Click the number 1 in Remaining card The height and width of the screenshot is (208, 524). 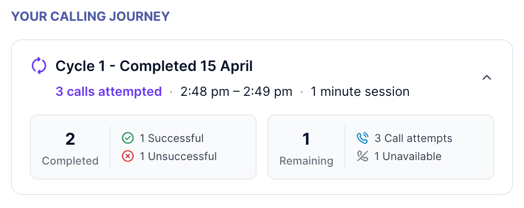pos(306,139)
